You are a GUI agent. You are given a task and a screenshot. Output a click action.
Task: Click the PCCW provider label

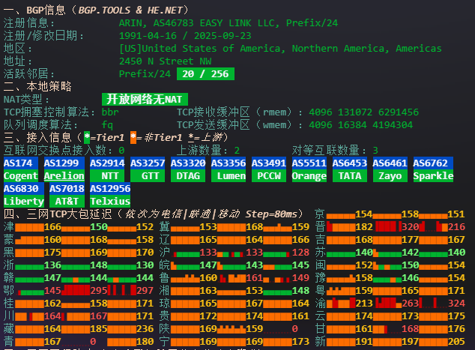point(269,176)
